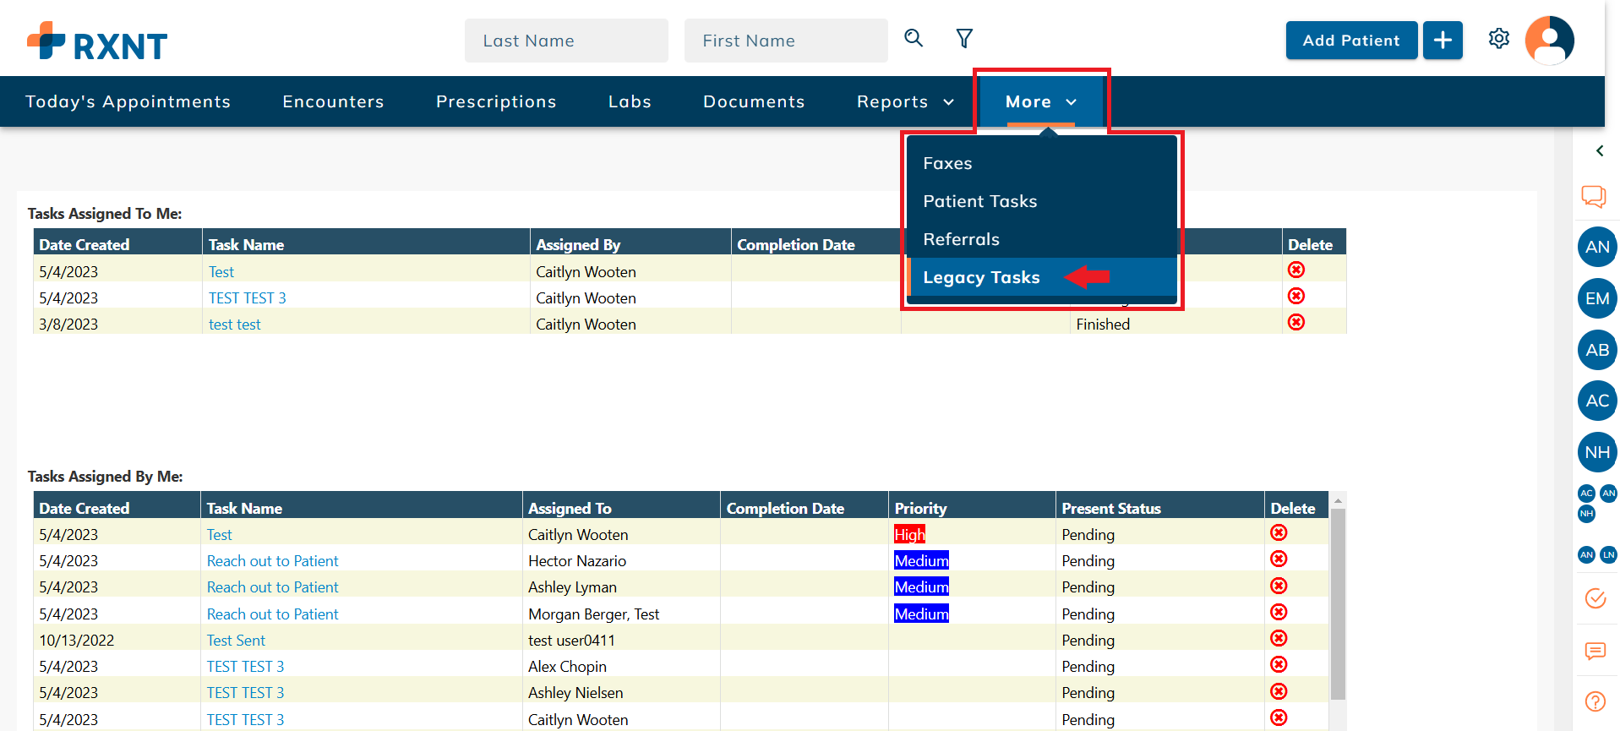Toggle the More dropdown menu
Screen dimensions: 1620x731
(x=1041, y=101)
